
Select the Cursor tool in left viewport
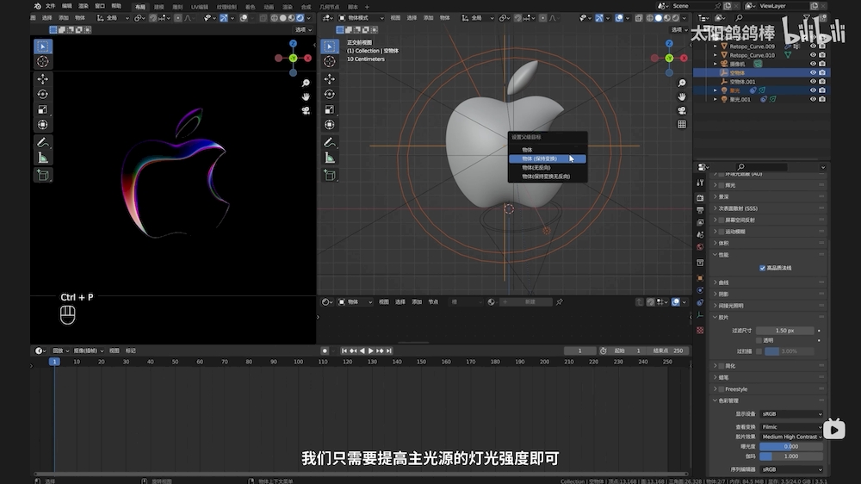[x=43, y=61]
